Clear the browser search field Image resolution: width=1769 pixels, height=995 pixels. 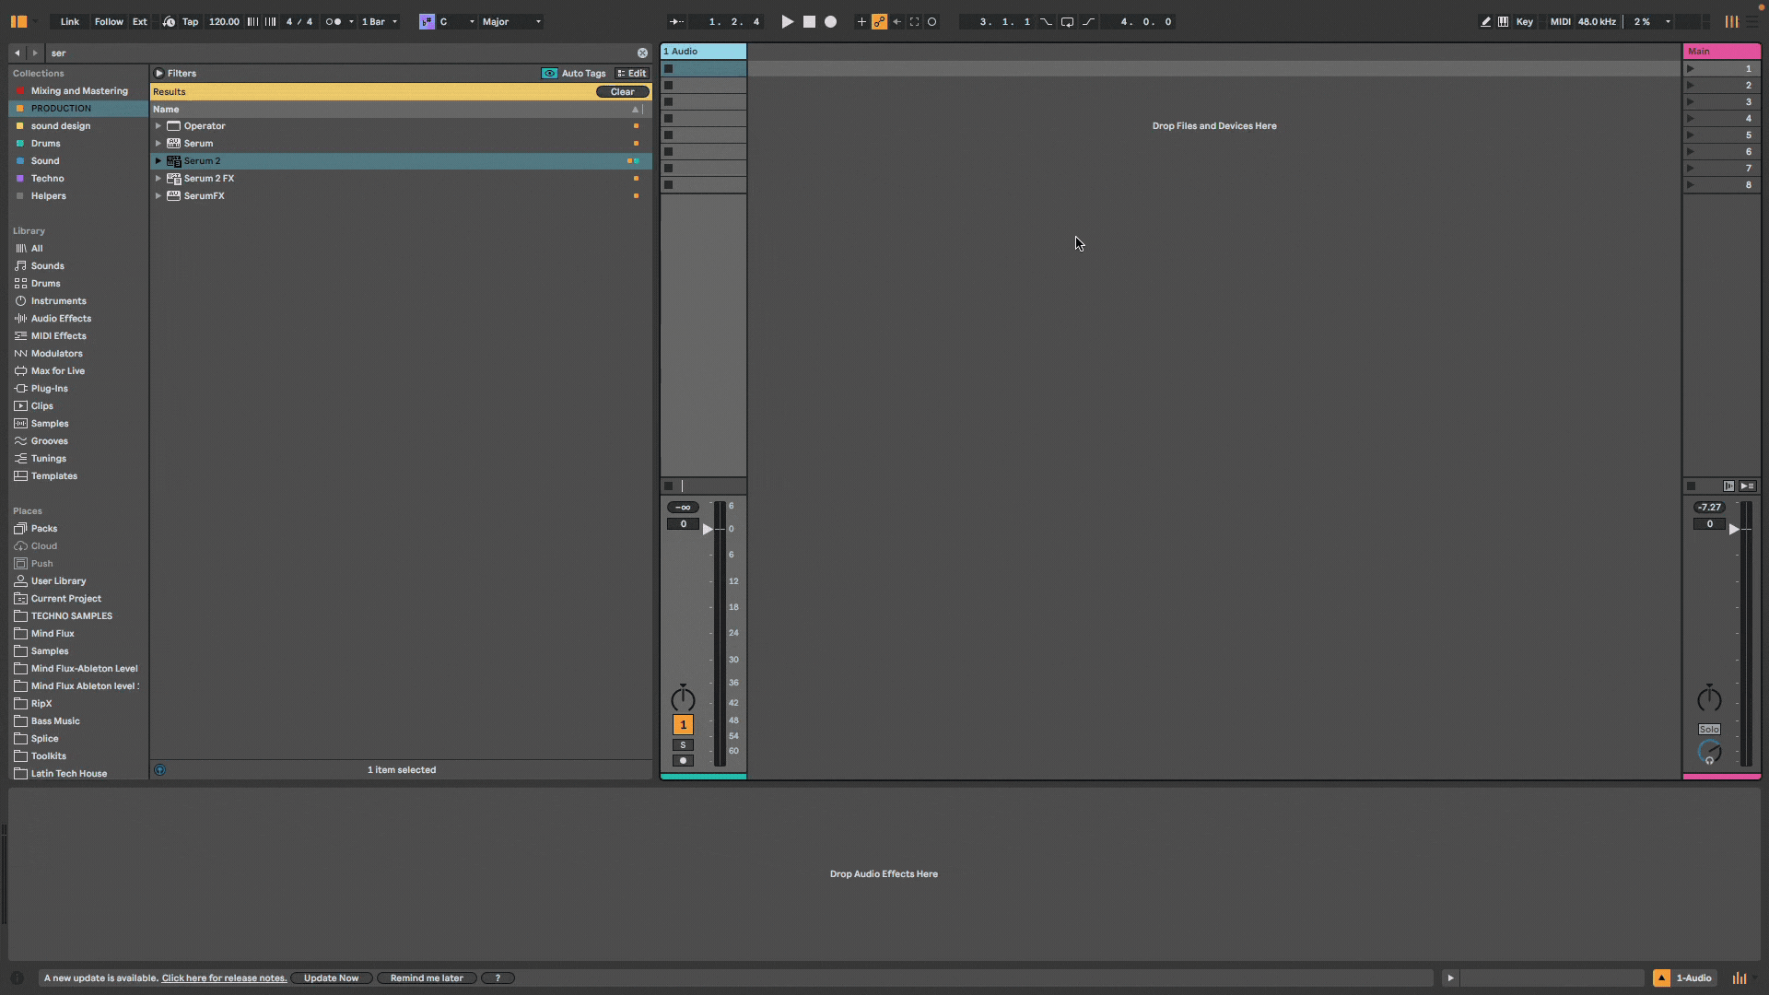[643, 53]
